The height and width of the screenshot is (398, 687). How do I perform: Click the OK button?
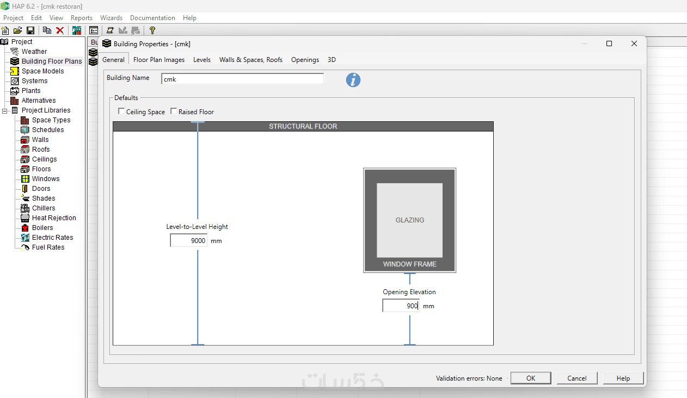[x=531, y=378]
